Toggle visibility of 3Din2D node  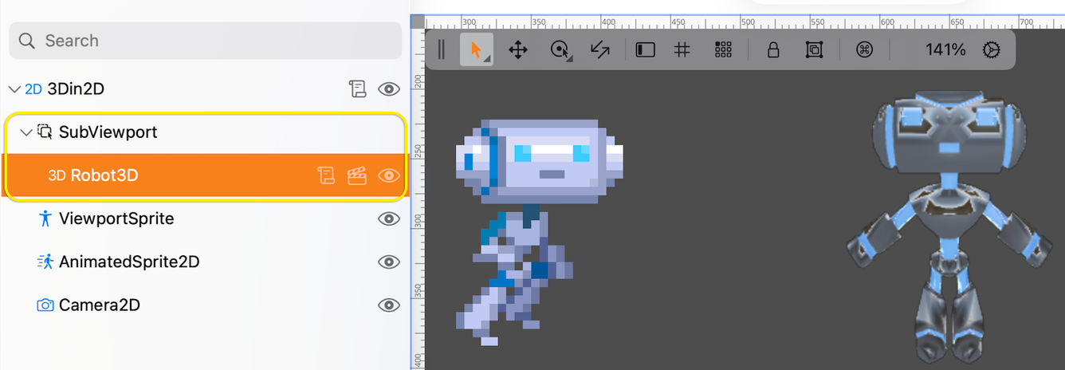point(389,89)
